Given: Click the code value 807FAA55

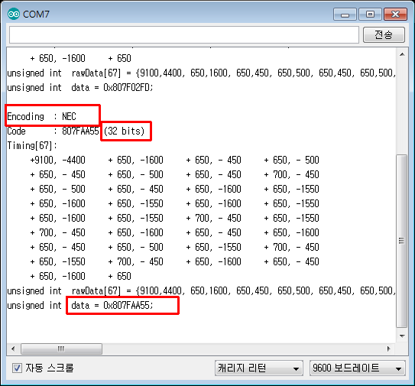Looking at the screenshot, I should (80, 131).
